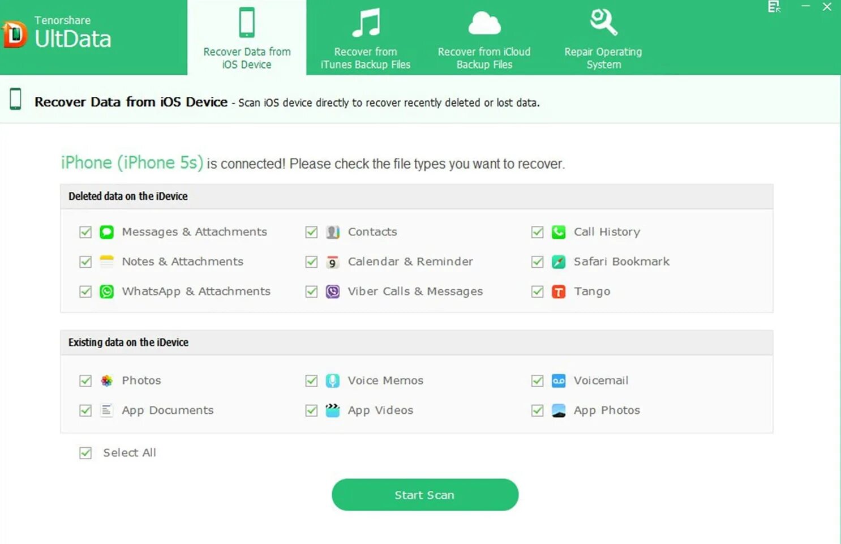The image size is (841, 544).
Task: Click the Notes & Attachments notepad icon
Action: (106, 262)
